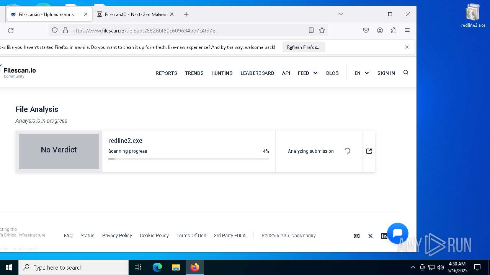Viewport: 490px width, 275px height.
Task: Click the V20250514.1-Community version text
Action: point(289,236)
